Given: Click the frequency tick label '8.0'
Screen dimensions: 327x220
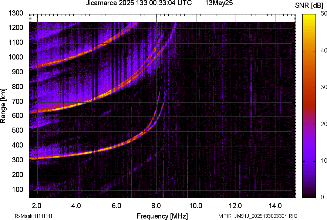Looking at the screenshot, I should pyautogui.click(x=156, y=206).
